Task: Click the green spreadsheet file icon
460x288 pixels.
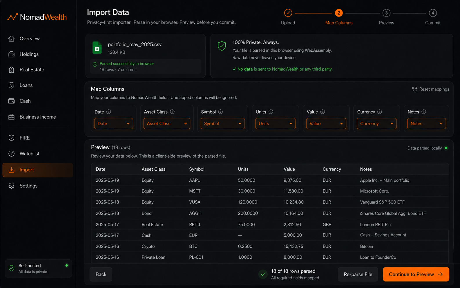Action: click(x=97, y=48)
